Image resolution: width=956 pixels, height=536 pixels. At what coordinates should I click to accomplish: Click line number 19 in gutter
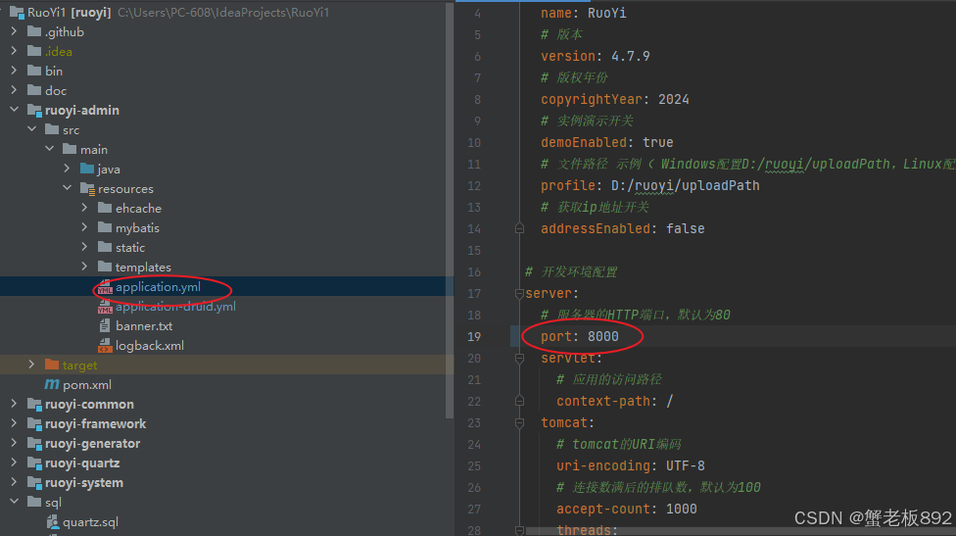point(474,337)
